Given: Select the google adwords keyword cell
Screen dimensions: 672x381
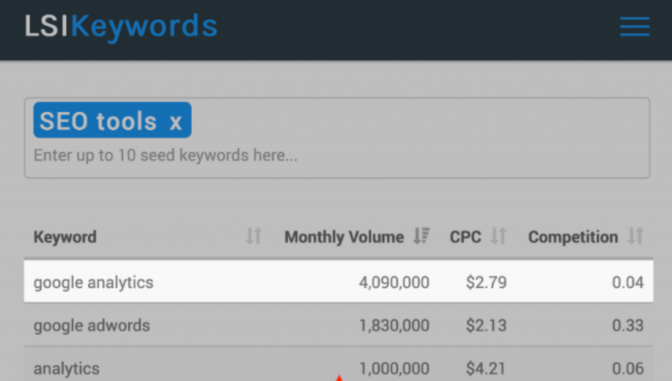Looking at the screenshot, I should tap(92, 326).
